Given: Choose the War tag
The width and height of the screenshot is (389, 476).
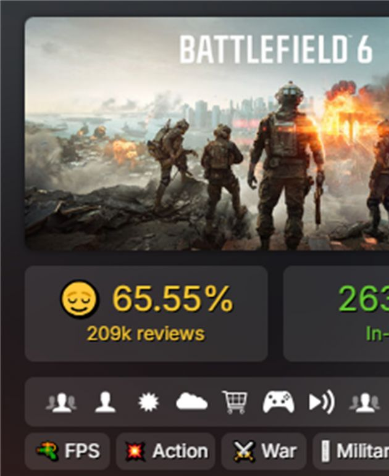Looking at the screenshot, I should [x=264, y=451].
